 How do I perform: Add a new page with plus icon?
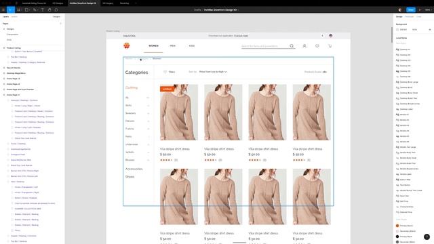click(60, 24)
